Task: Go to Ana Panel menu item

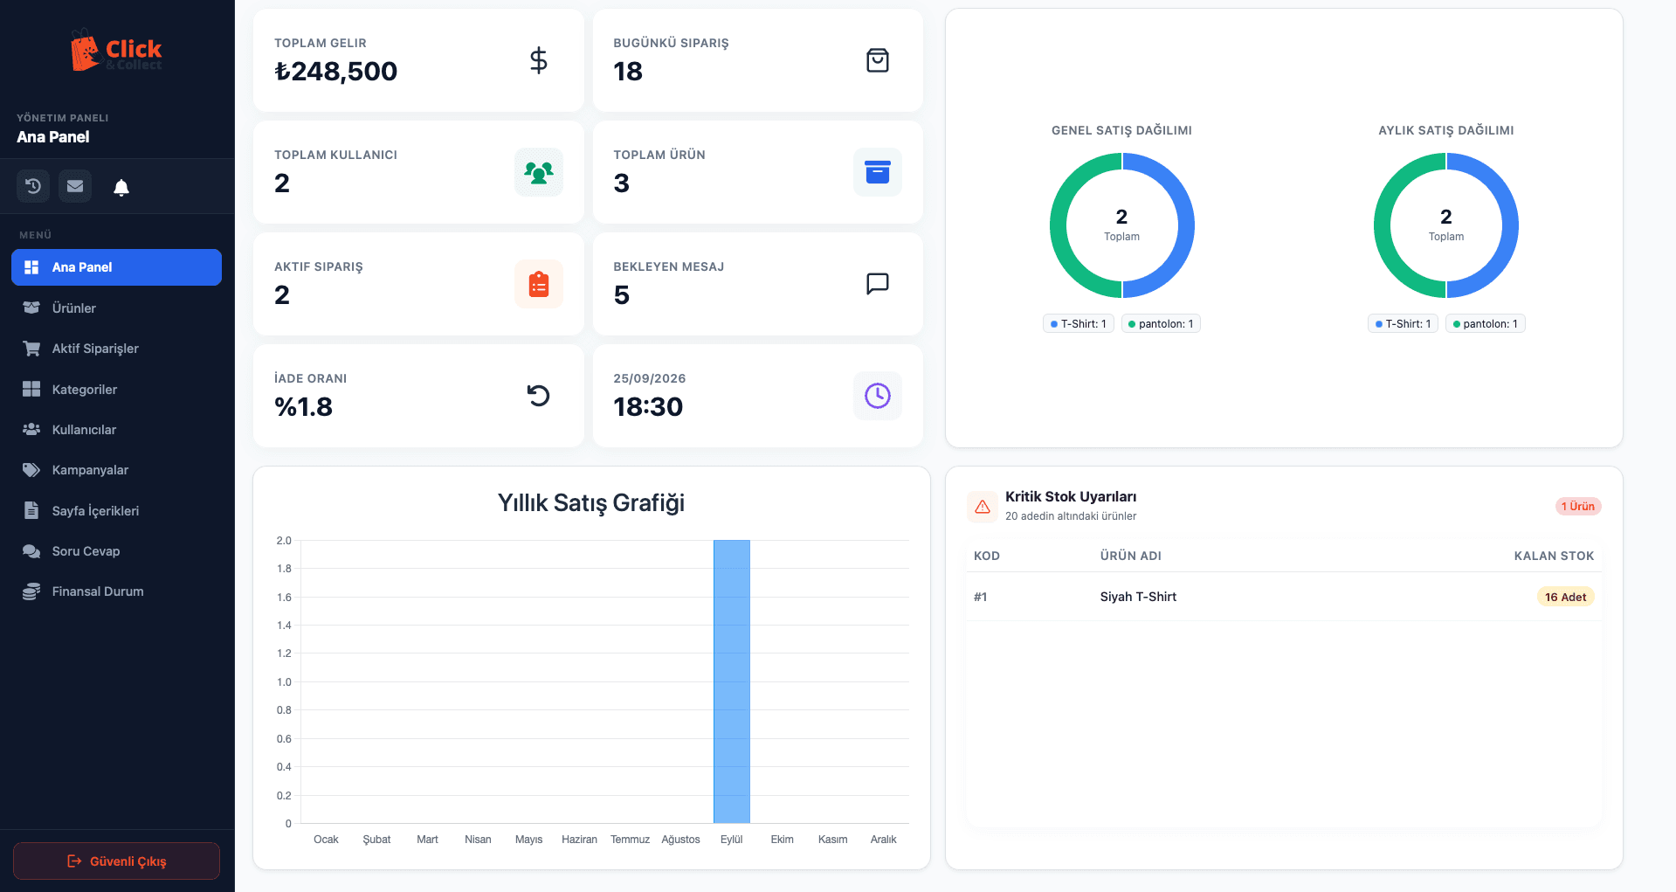Action: coord(116,267)
